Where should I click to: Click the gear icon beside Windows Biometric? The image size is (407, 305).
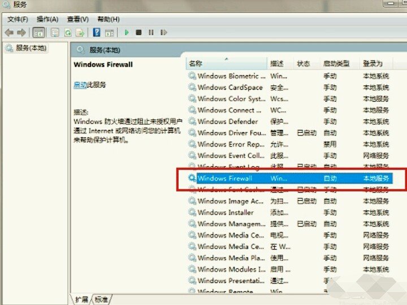click(x=192, y=76)
